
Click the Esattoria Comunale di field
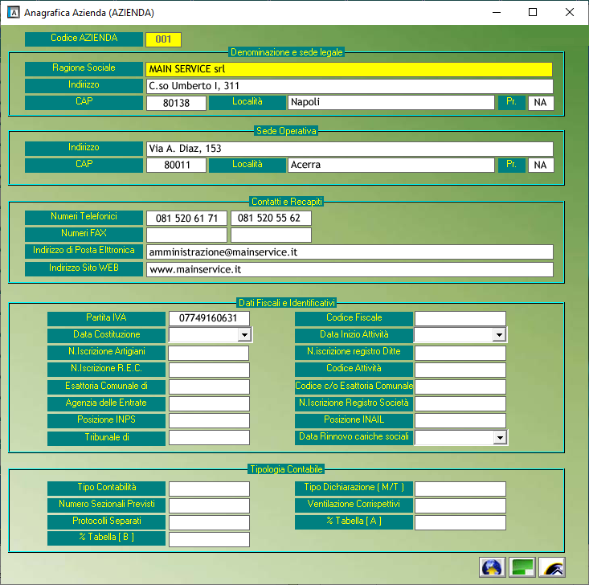click(x=209, y=387)
